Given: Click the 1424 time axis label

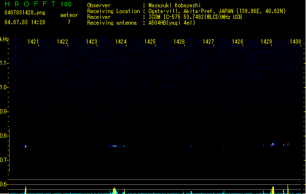Looking at the screenshot, I should (x=121, y=42).
